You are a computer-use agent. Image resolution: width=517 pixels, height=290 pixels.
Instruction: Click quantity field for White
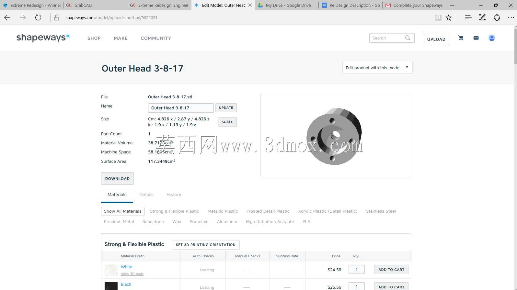(357, 269)
